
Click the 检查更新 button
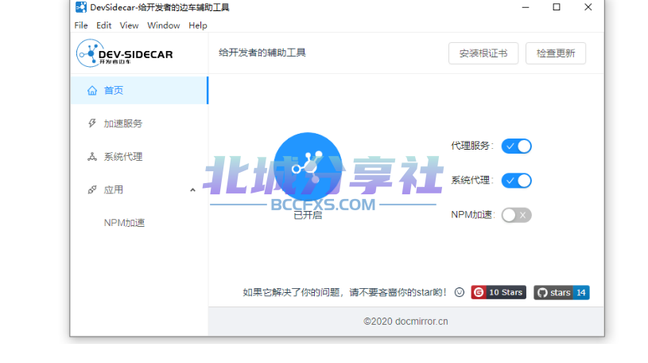coord(556,53)
